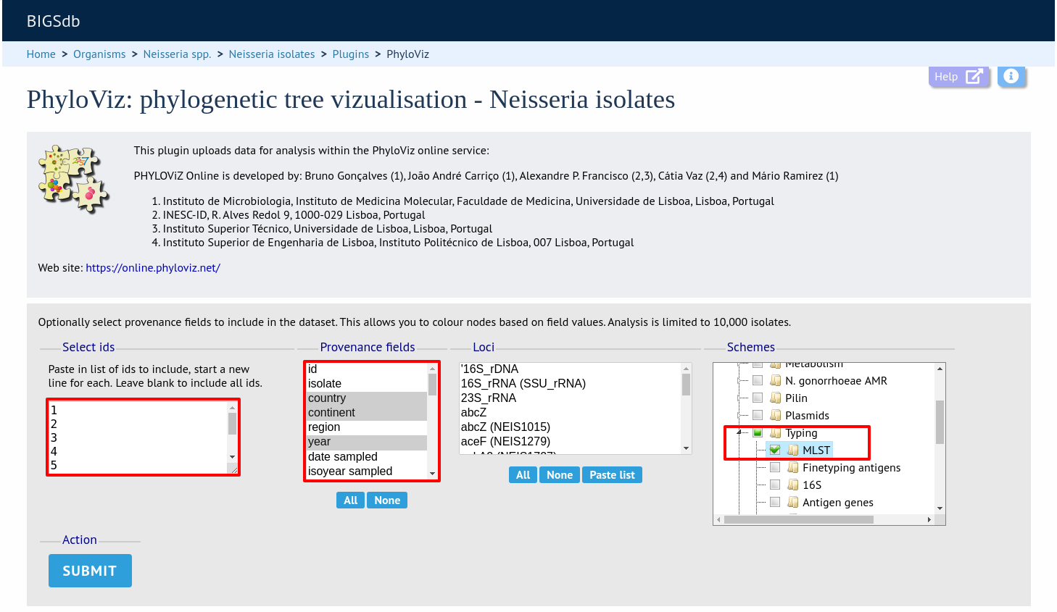The height and width of the screenshot is (612, 1057).
Task: Open the Help external link icon
Action: click(x=974, y=76)
